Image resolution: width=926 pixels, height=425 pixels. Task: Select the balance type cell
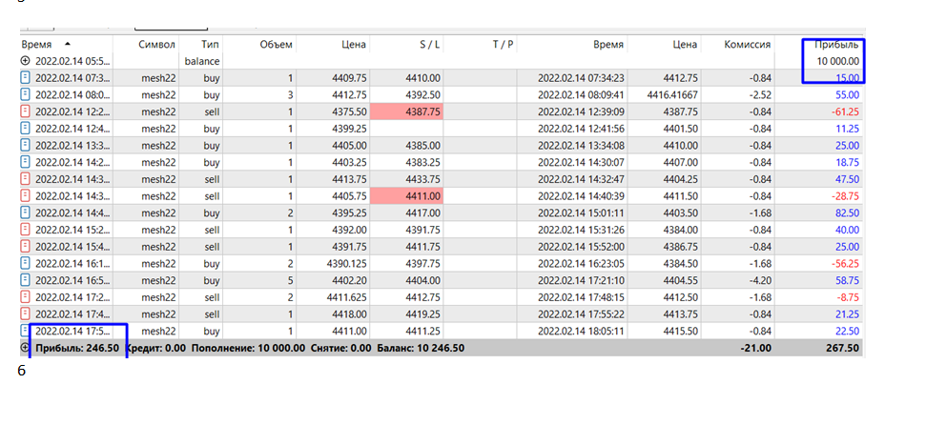point(201,61)
